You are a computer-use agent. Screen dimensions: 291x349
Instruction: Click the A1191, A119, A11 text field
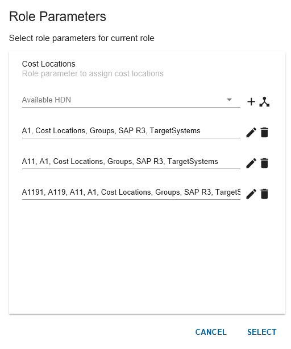131,192
